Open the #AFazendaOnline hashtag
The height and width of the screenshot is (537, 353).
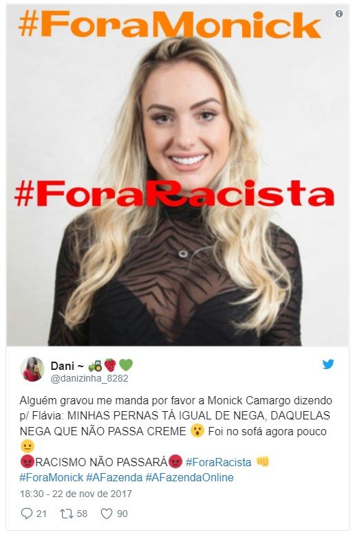[x=189, y=477]
